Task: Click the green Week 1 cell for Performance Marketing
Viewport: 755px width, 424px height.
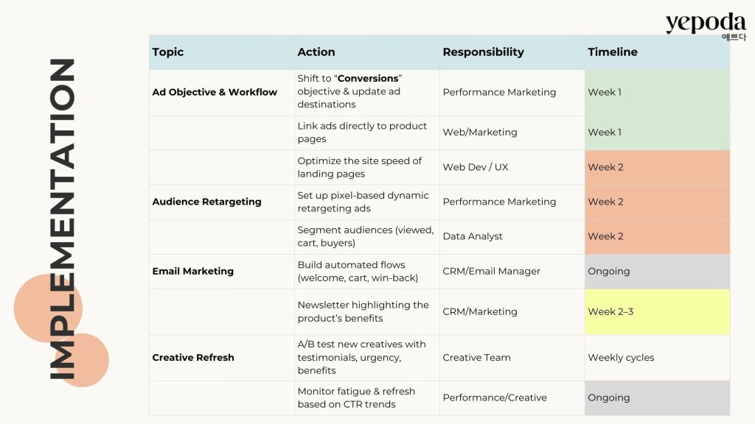Action: (656, 92)
